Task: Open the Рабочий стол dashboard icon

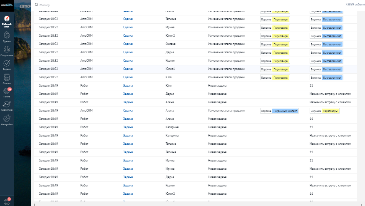Action: [x=7, y=20]
